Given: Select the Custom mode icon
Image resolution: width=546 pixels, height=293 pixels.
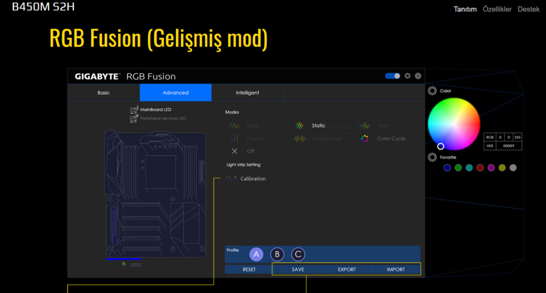Looking at the screenshot, I should point(235,138).
